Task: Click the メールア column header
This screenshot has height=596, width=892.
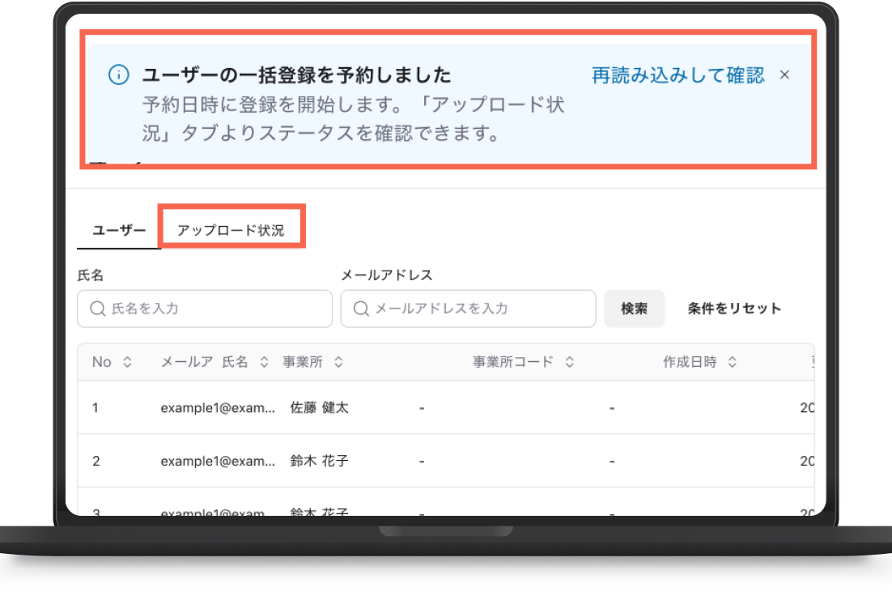Action: [x=187, y=362]
